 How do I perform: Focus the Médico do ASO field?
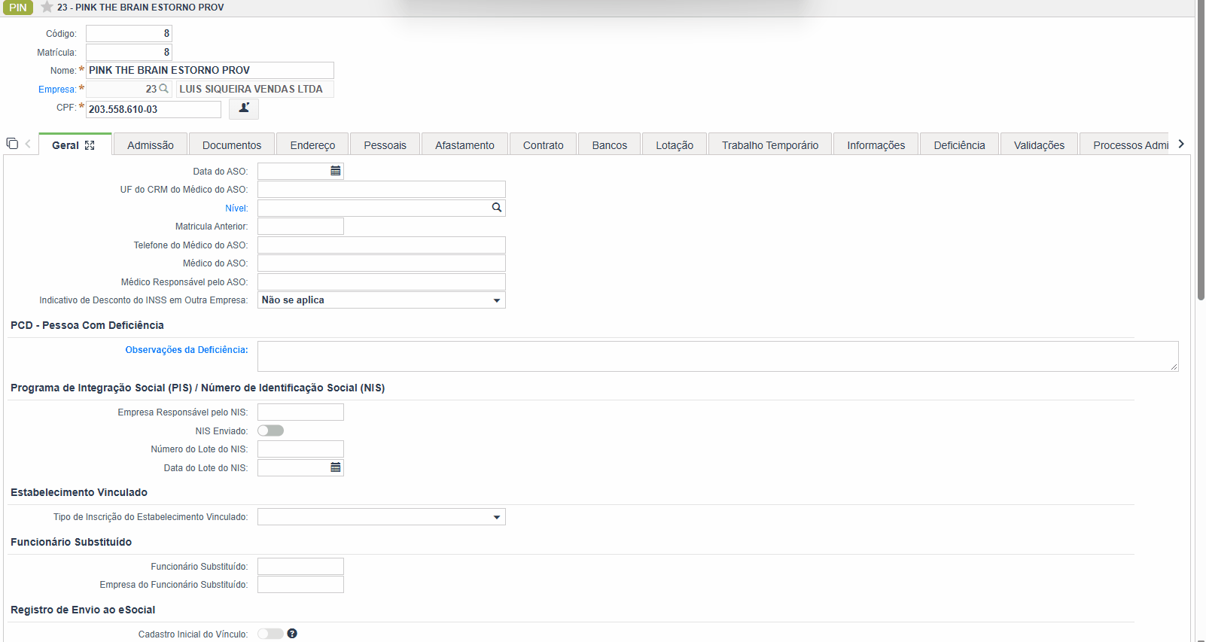[382, 263]
